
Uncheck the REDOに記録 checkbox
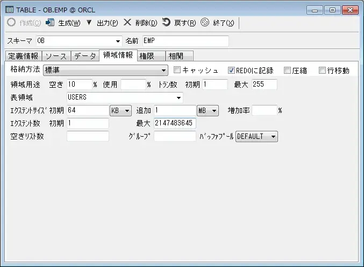231,70
